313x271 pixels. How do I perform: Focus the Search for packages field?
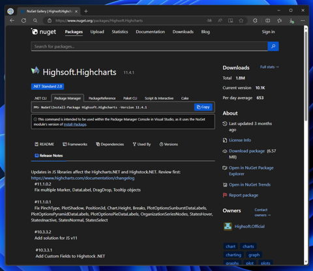coord(149,46)
